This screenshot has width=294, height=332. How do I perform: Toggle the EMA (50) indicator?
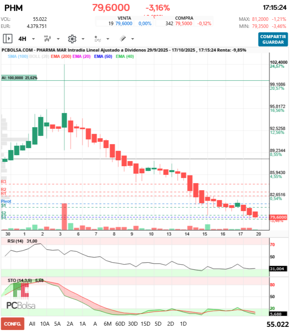103,57
